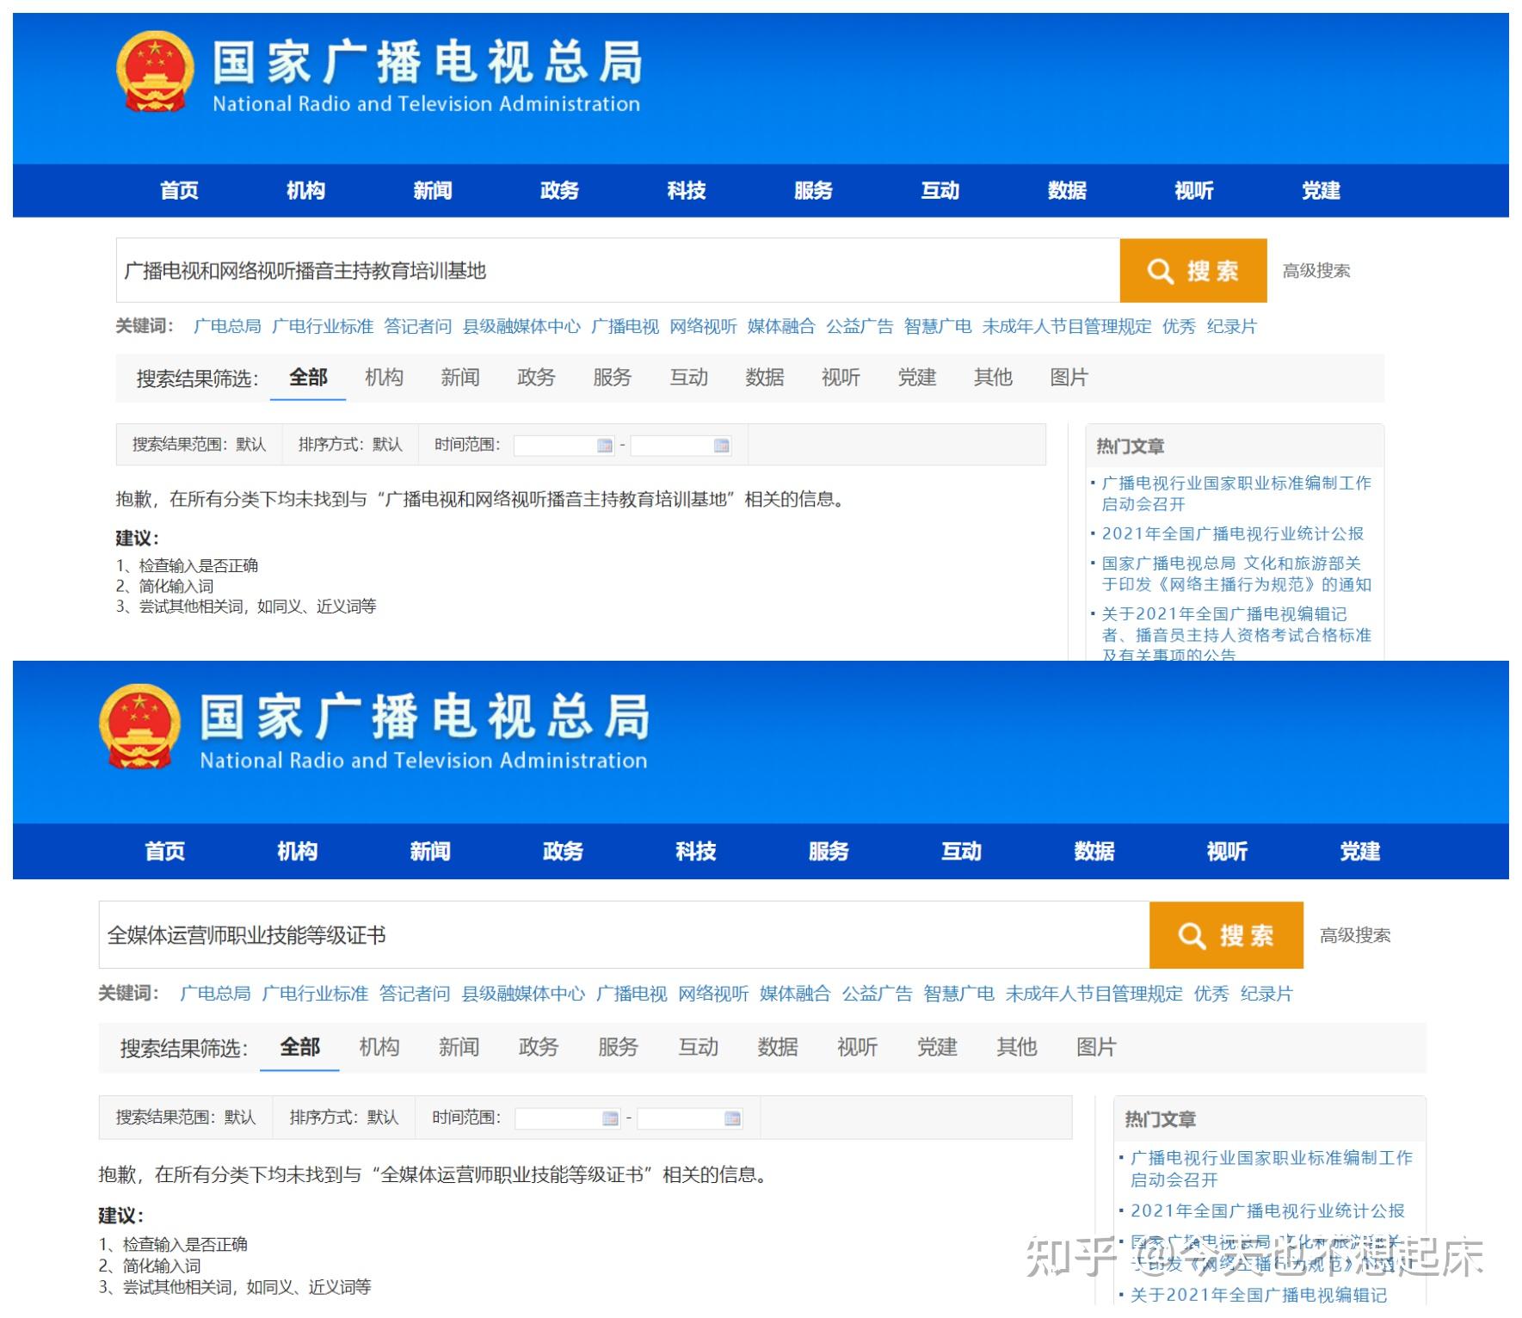Open the end-date calendar icon on the 培训基地 page
This screenshot has height=1318, width=1522.
pos(721,446)
